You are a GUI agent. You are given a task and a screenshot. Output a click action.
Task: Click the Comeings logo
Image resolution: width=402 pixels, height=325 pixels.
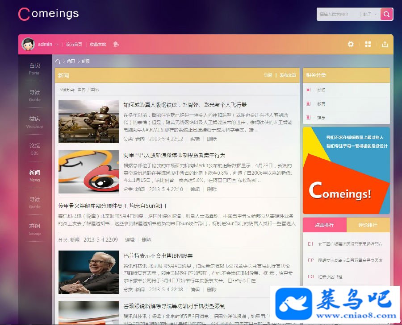point(48,14)
